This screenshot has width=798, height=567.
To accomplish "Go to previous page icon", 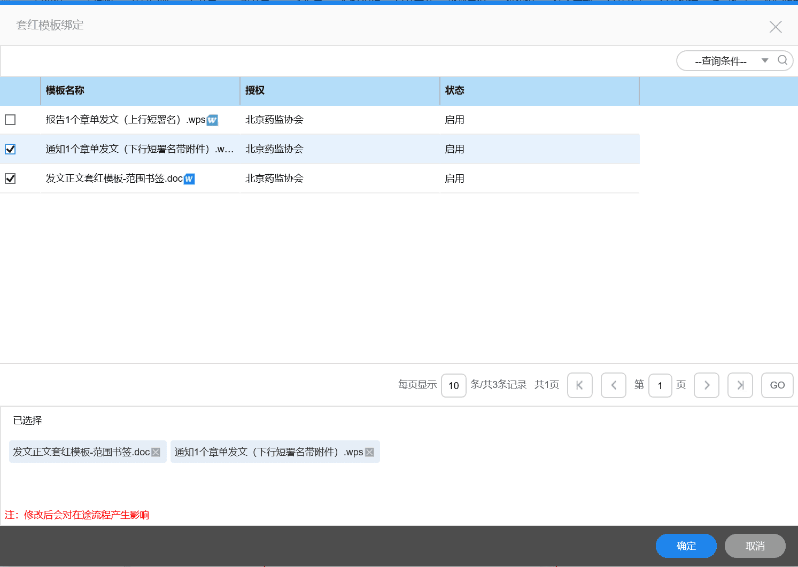I will (614, 385).
